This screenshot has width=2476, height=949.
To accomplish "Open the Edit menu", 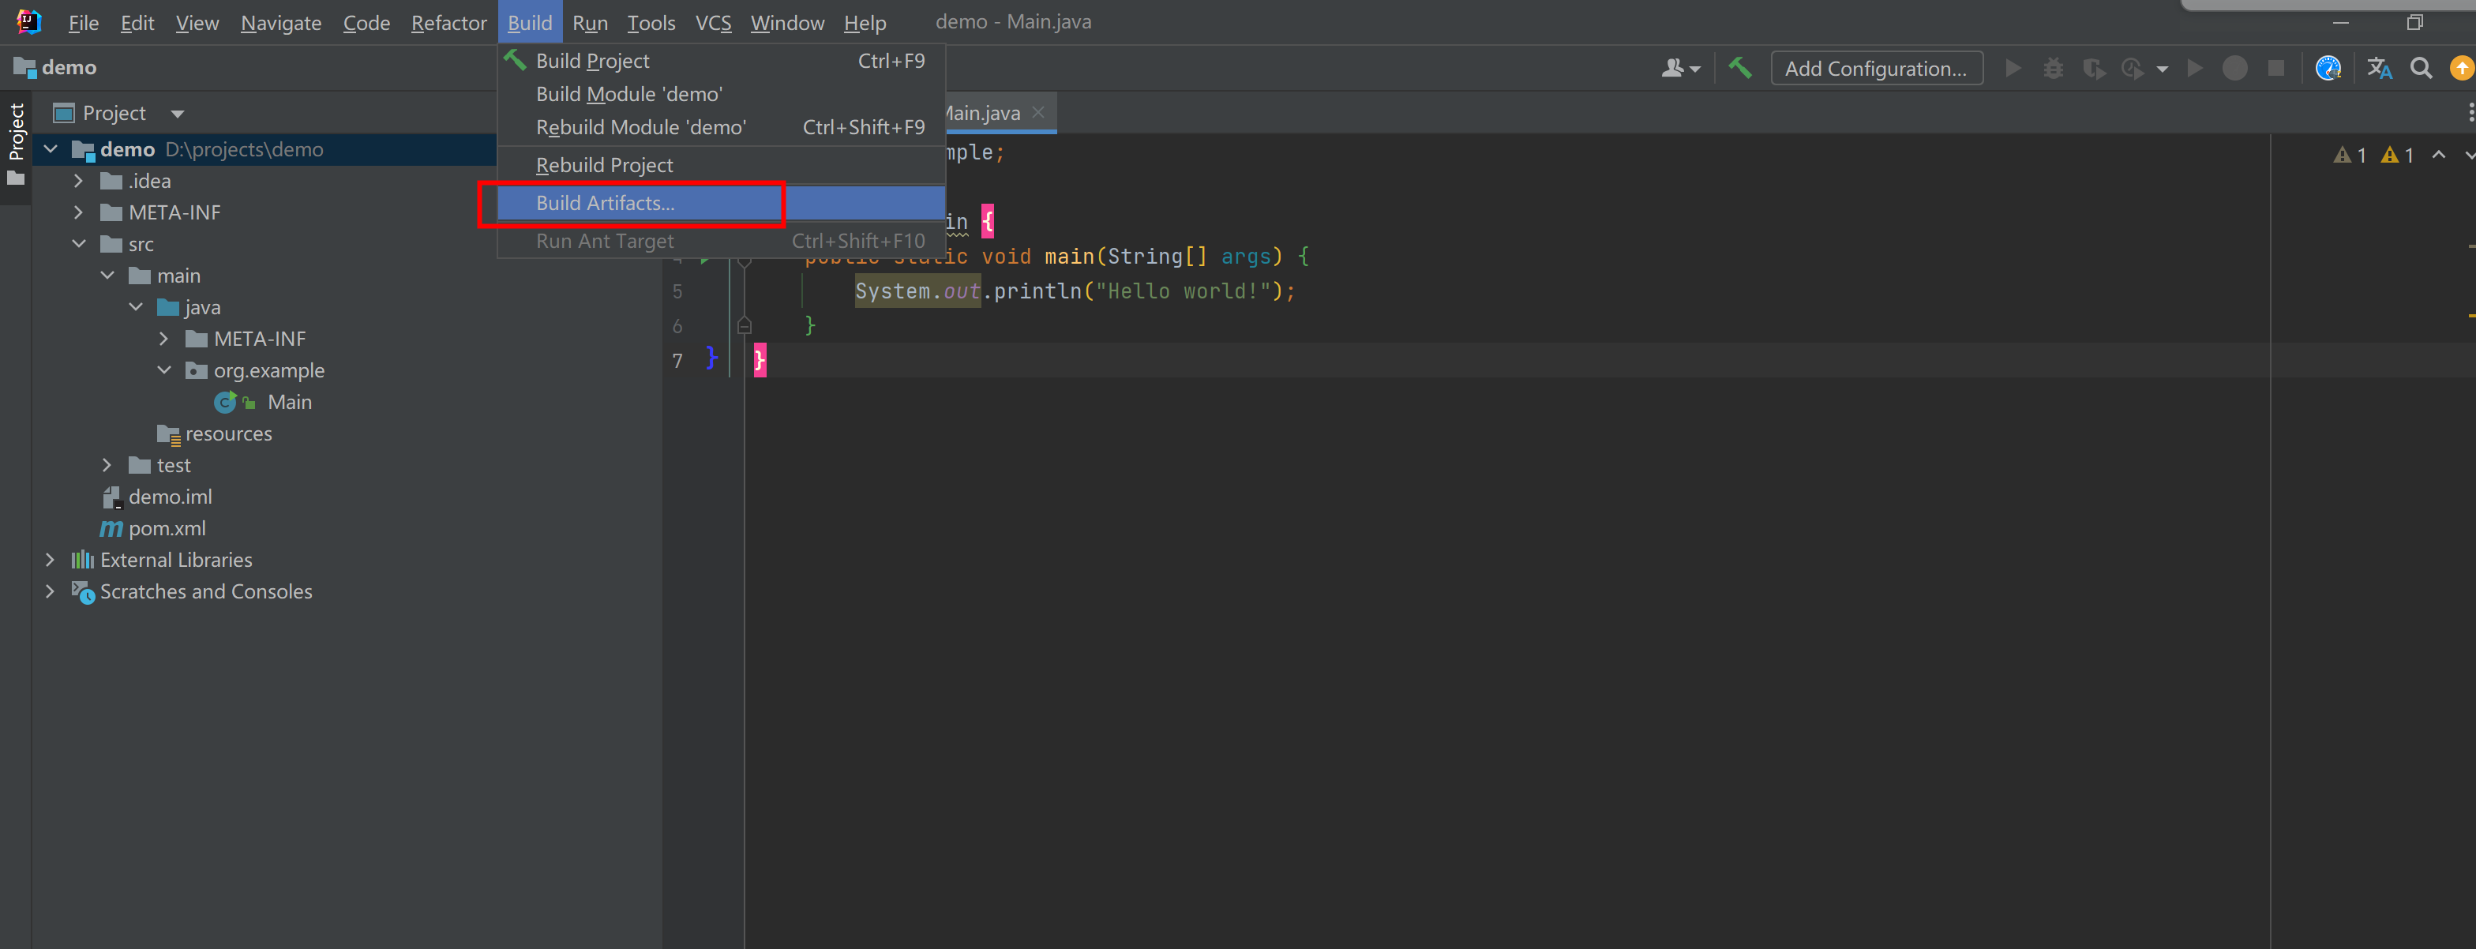I will coord(137,22).
